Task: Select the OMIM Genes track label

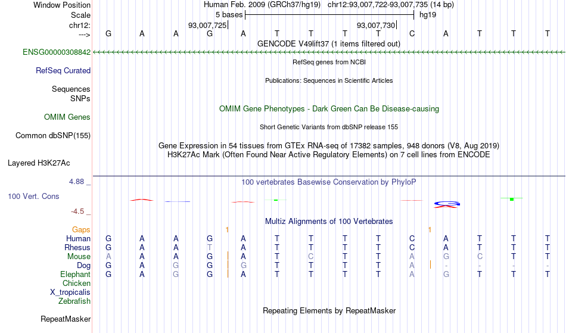Action: [67, 117]
